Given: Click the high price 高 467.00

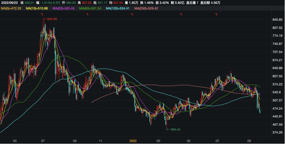Looking at the screenshot, I should (x=85, y=3).
